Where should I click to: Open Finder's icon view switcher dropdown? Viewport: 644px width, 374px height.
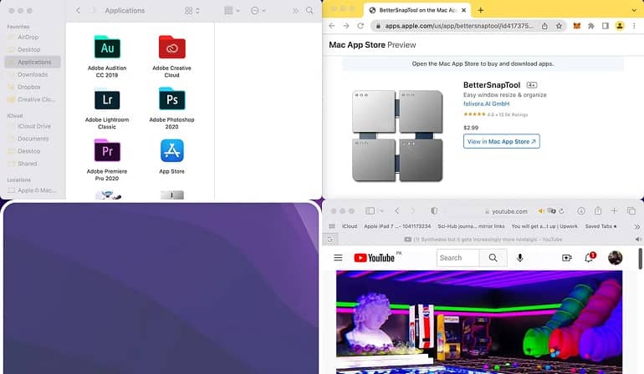(x=192, y=11)
